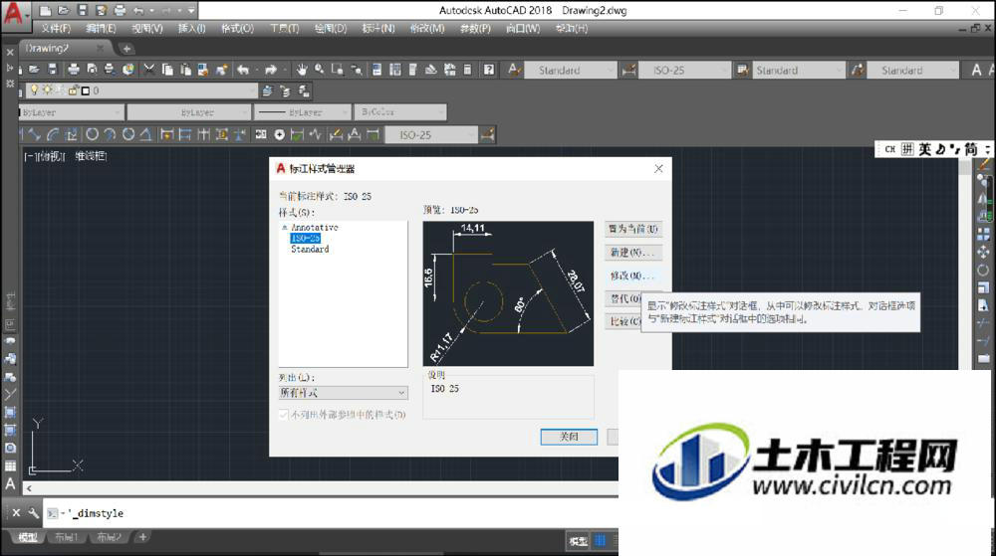
Task: Toggle grid display in status bar
Action: (x=601, y=541)
